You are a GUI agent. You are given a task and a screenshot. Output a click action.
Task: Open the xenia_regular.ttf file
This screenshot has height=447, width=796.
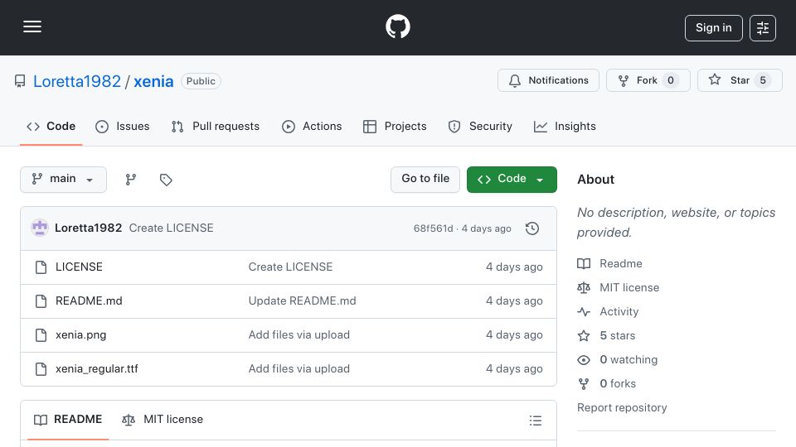96,369
